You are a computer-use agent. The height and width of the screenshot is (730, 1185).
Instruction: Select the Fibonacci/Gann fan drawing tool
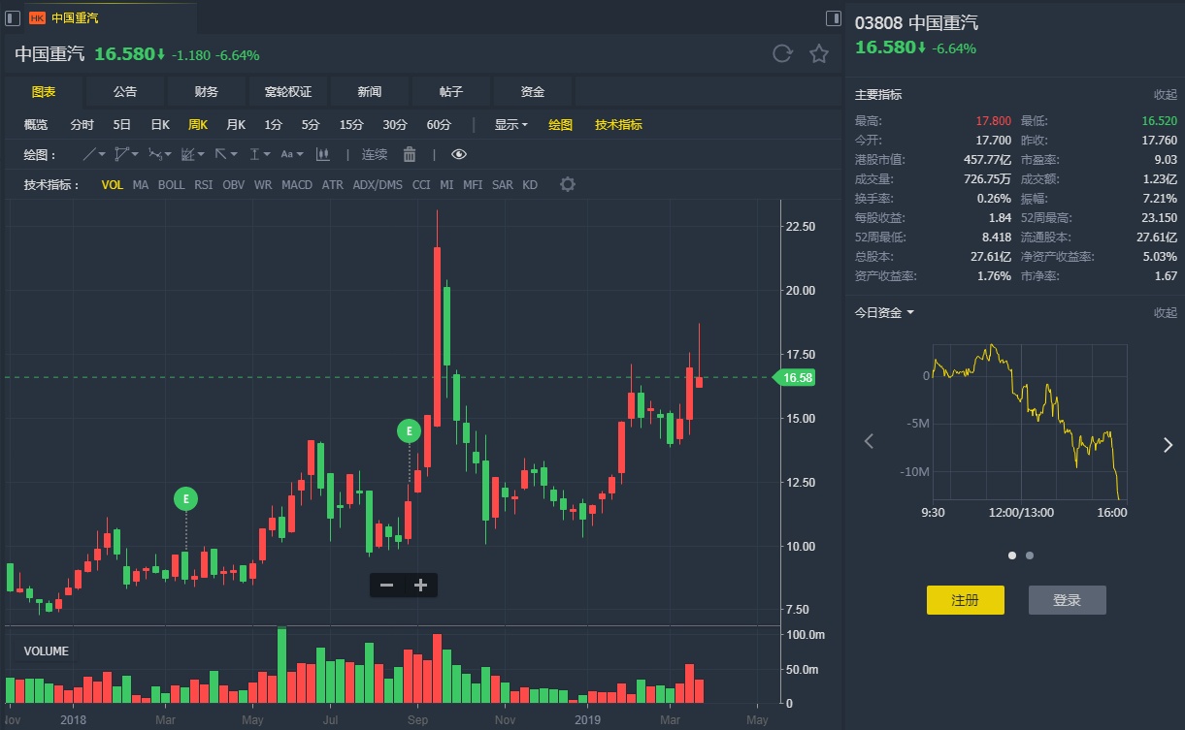pyautogui.click(x=188, y=154)
